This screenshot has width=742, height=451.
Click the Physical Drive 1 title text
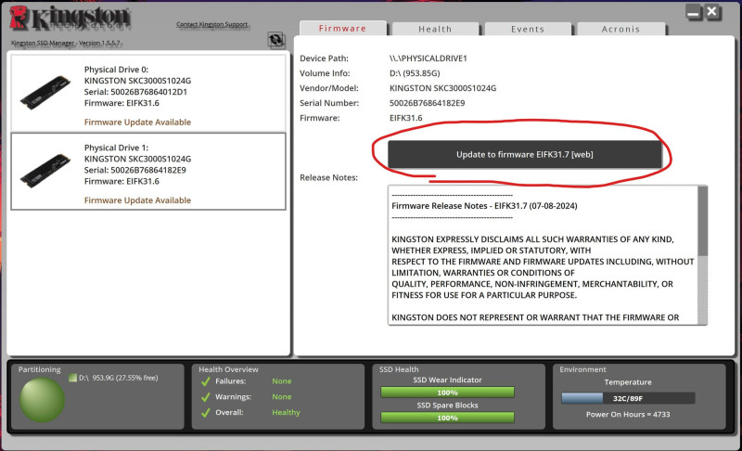[x=117, y=148]
